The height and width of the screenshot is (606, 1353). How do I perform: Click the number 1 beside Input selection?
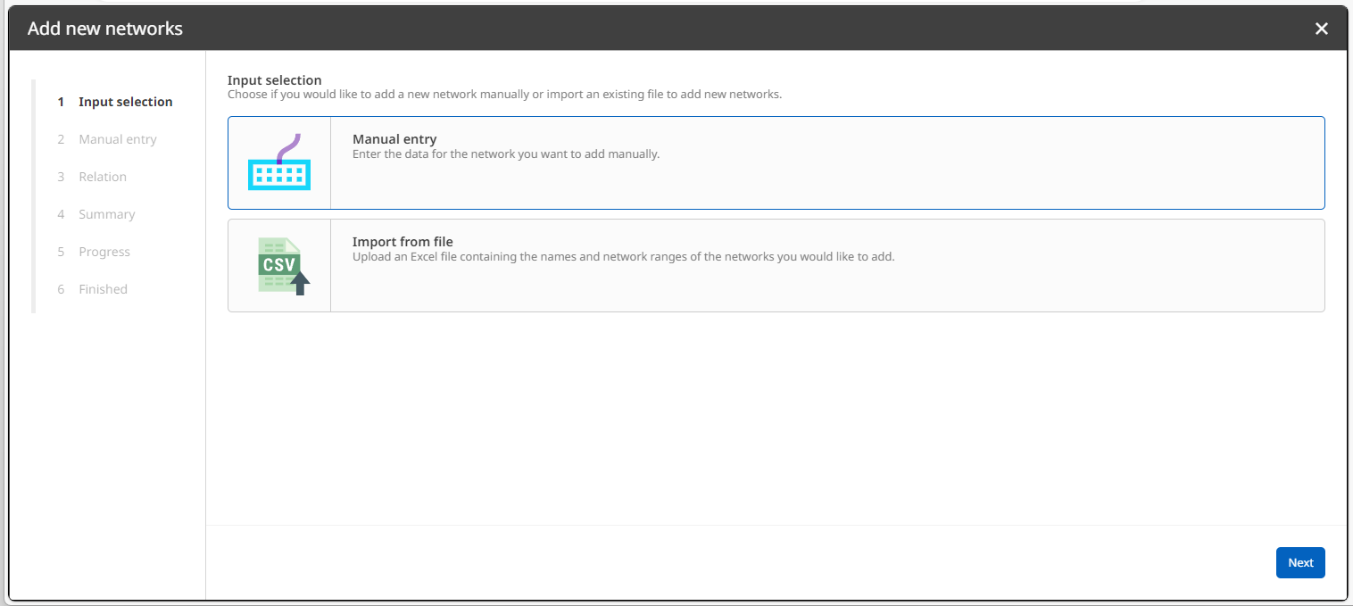click(x=61, y=102)
